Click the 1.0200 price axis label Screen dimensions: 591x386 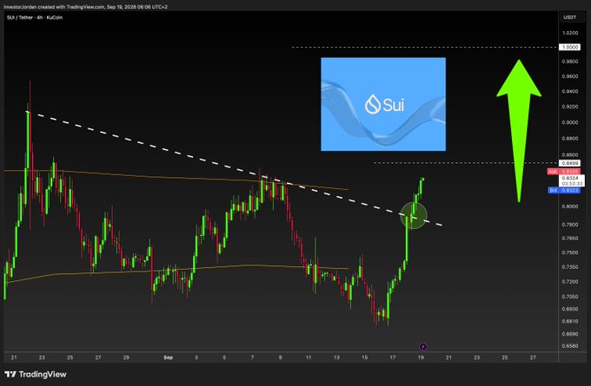pyautogui.click(x=570, y=33)
